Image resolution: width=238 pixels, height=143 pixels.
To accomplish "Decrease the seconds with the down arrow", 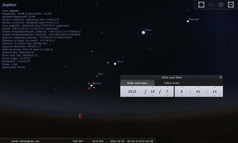I will 214,96.
